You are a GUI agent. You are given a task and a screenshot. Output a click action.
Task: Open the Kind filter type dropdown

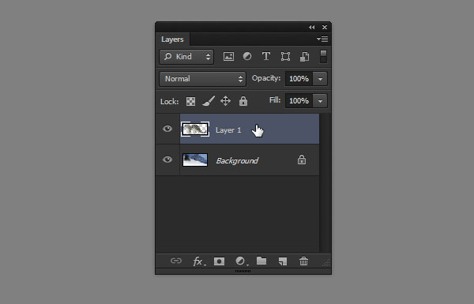pos(186,57)
